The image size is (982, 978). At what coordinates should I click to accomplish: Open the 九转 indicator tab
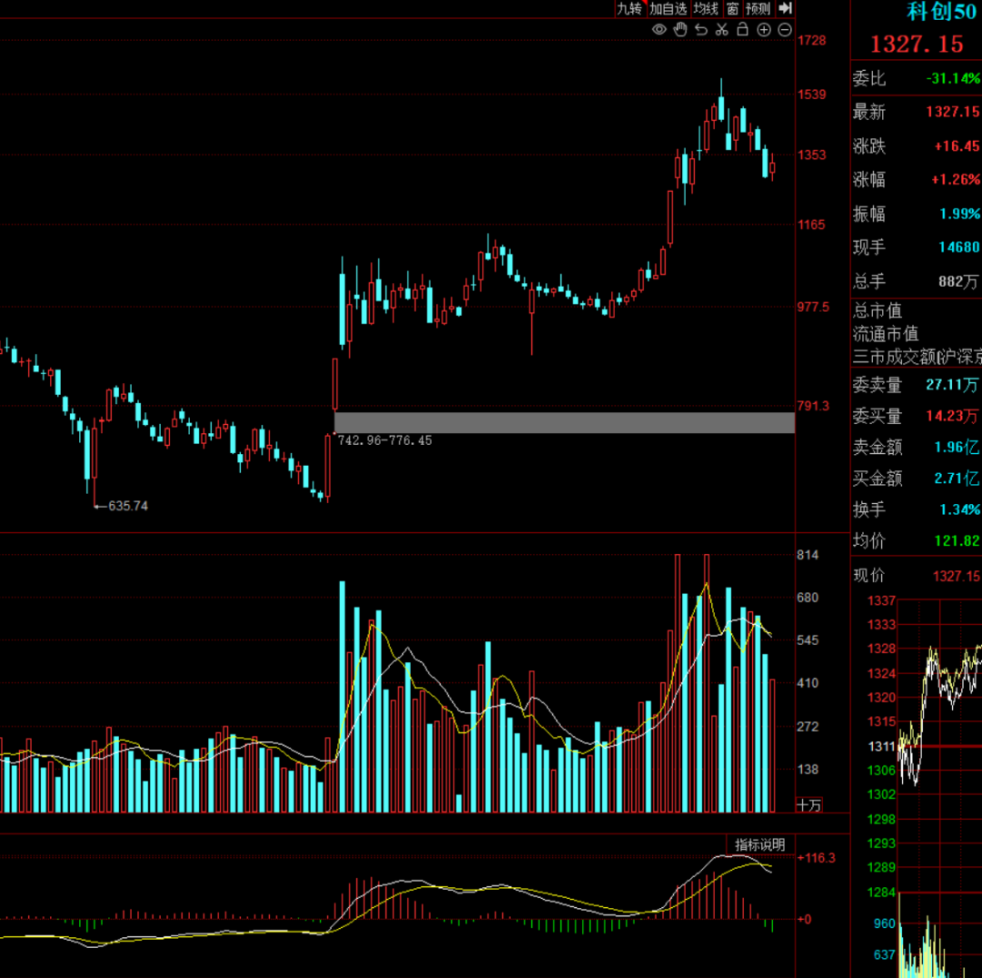point(629,9)
